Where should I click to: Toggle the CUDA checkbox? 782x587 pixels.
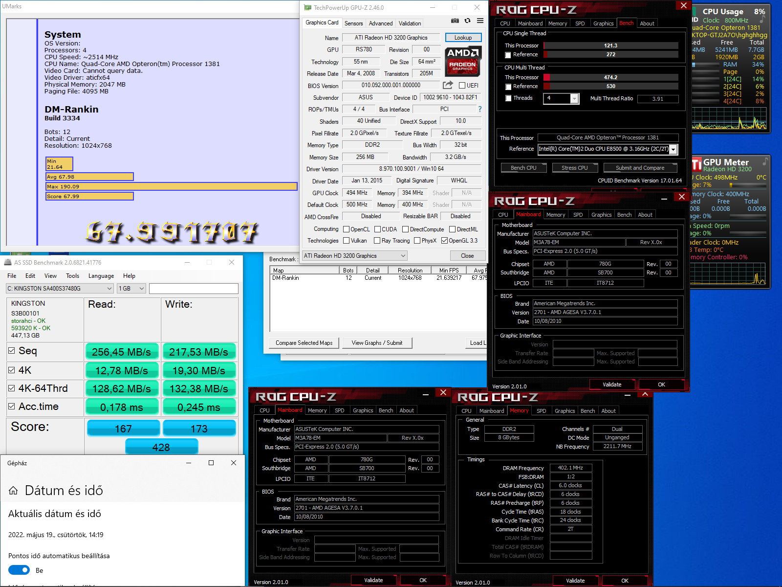377,229
